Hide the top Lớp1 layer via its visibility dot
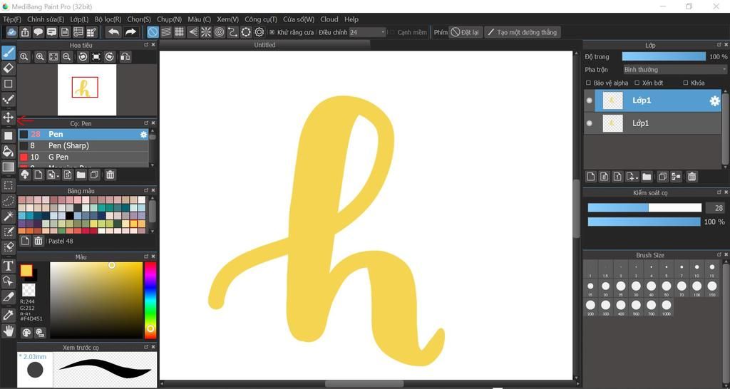This screenshot has height=389, width=730. (x=590, y=100)
